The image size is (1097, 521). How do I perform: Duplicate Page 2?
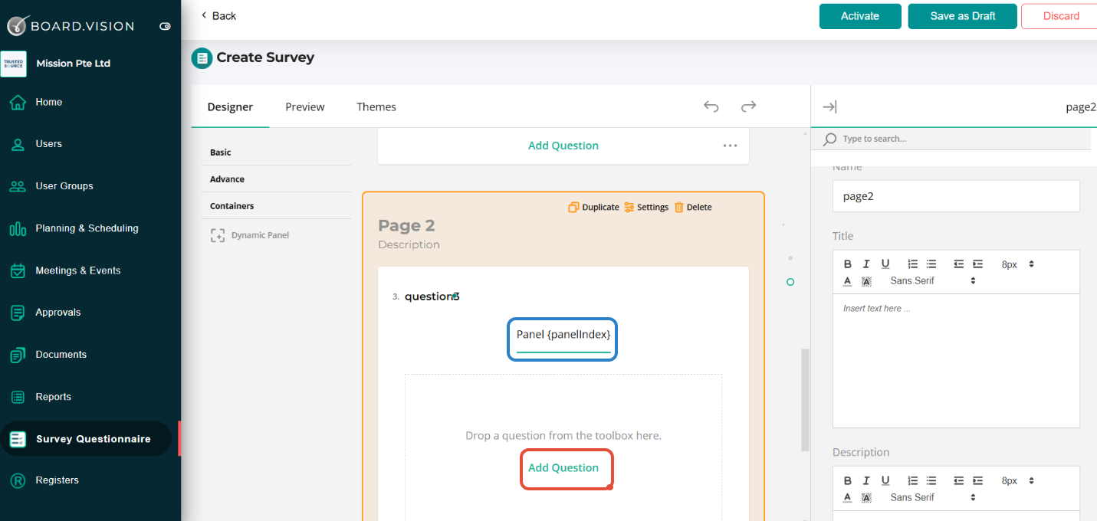(x=593, y=207)
